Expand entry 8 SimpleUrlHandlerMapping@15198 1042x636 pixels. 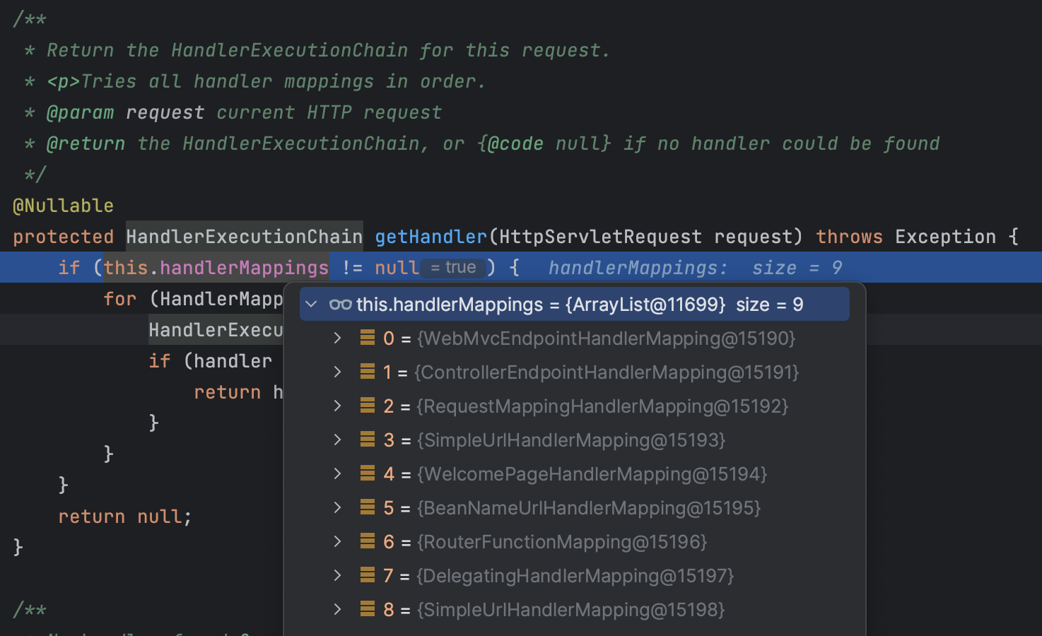[337, 610]
